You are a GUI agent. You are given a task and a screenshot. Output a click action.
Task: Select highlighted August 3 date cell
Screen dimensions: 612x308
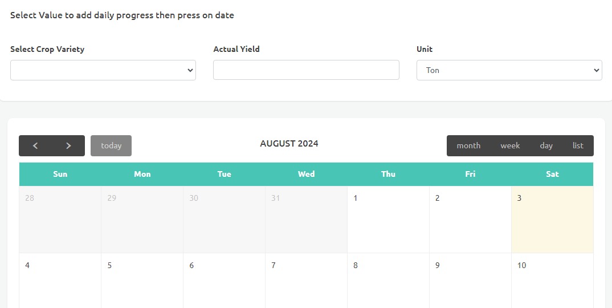click(552, 220)
